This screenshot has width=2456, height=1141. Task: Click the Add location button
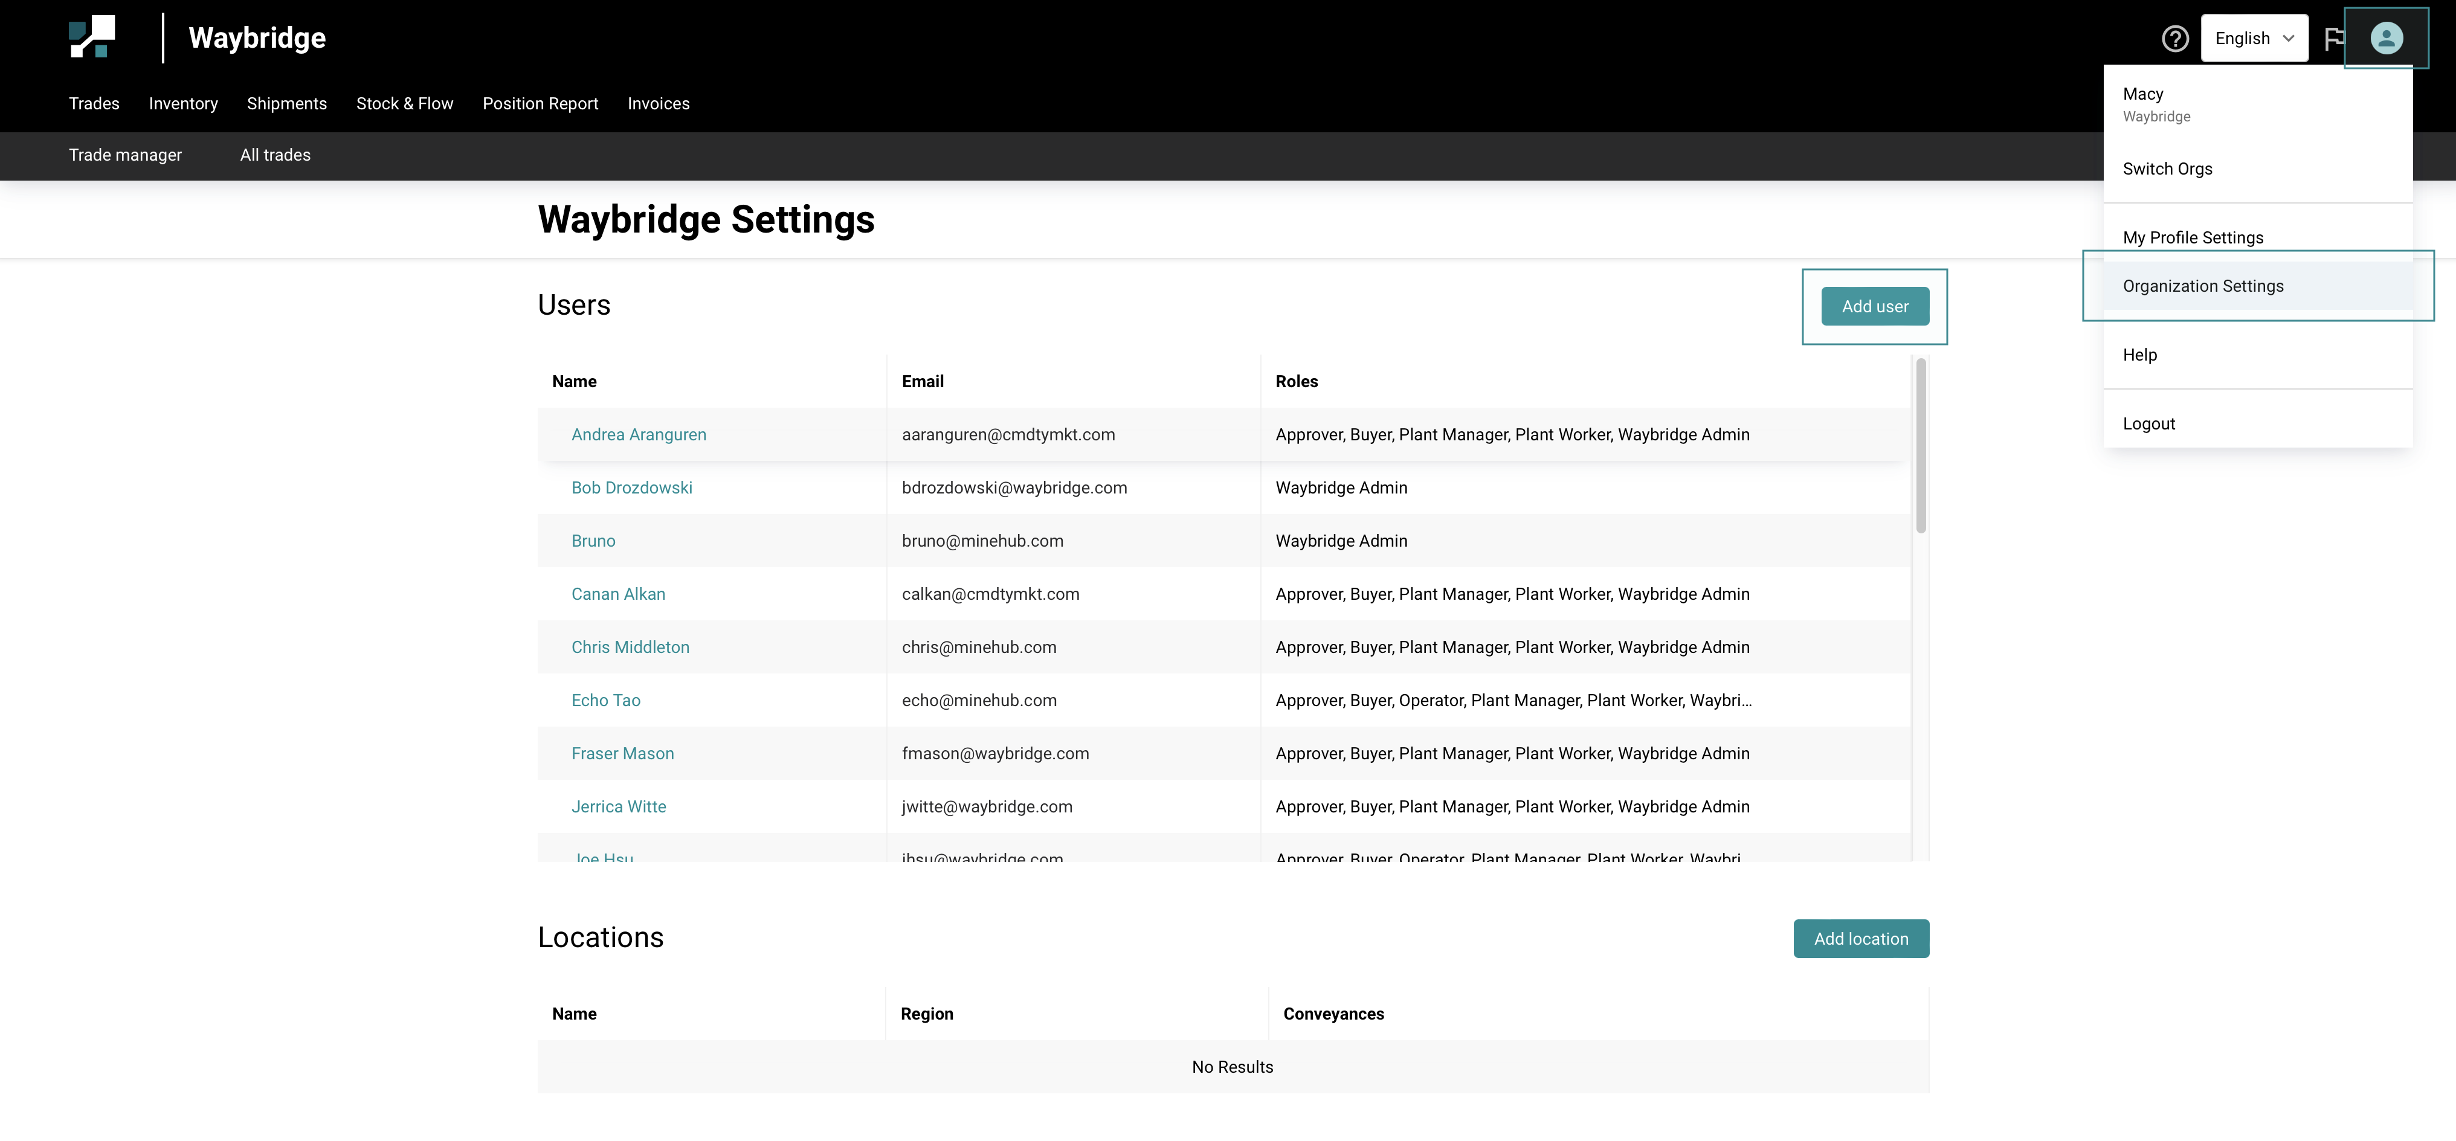click(1860, 938)
